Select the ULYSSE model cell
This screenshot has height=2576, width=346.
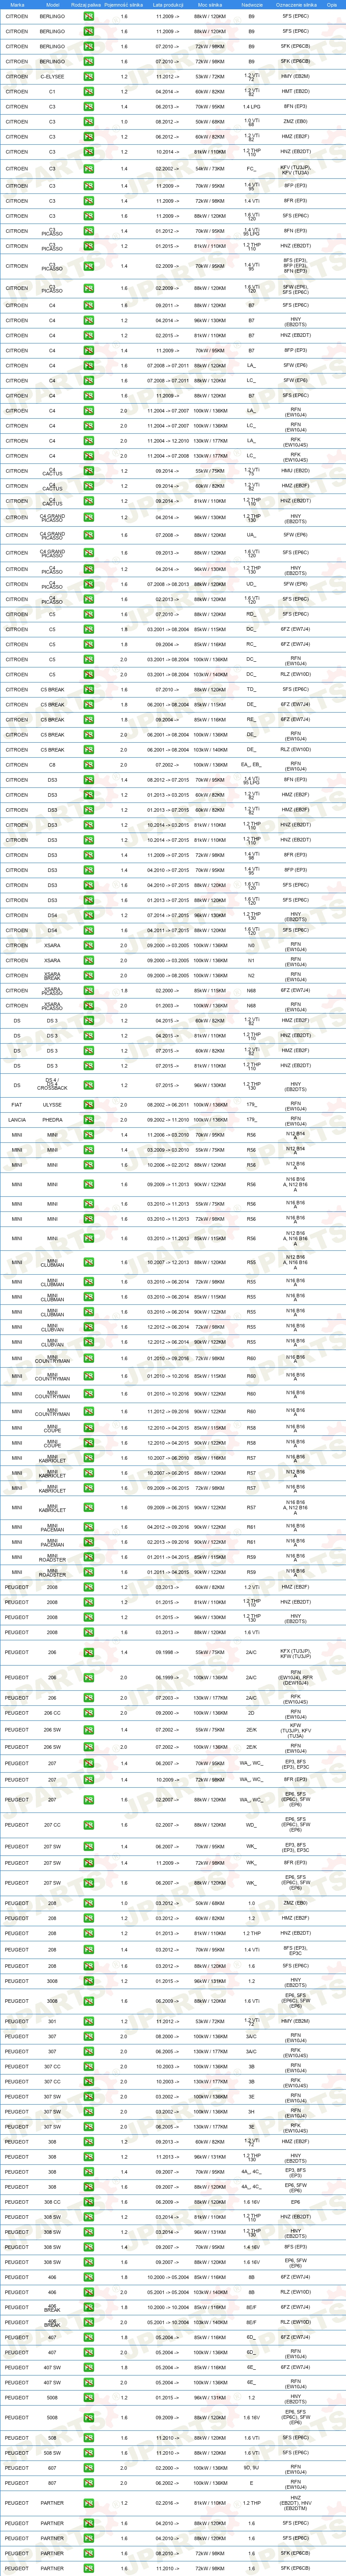53,1105
